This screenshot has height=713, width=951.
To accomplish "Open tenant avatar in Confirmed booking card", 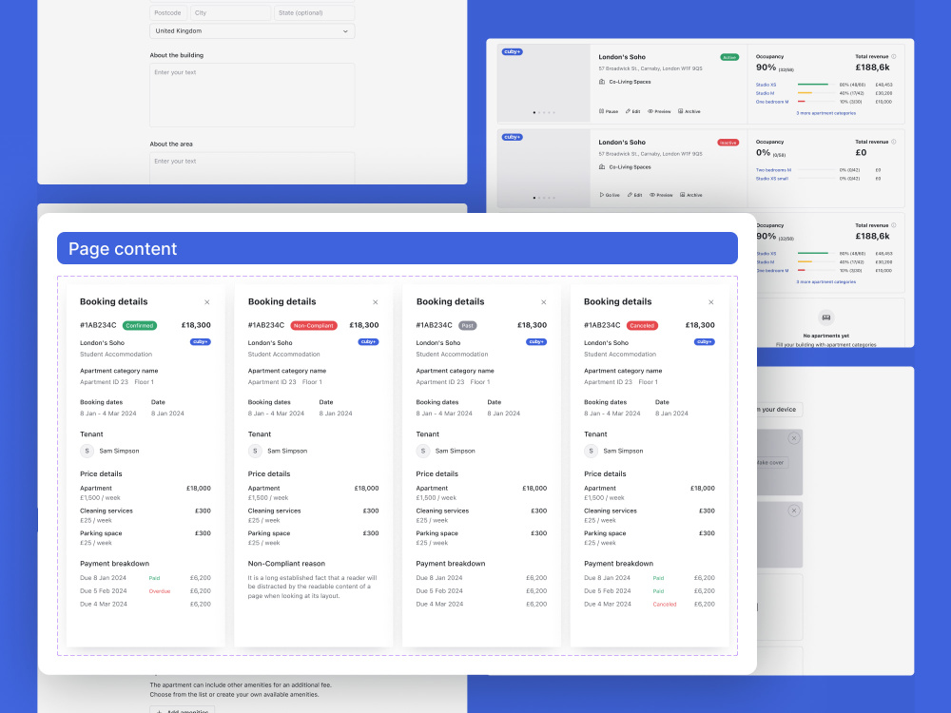I will pyautogui.click(x=87, y=451).
